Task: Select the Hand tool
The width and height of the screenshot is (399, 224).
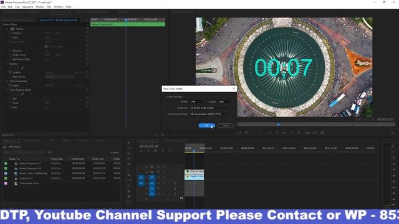Action: click(x=129, y=197)
